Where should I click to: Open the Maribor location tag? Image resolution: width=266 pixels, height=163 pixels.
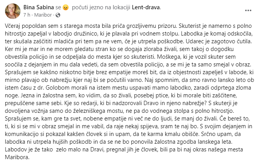[43, 15]
